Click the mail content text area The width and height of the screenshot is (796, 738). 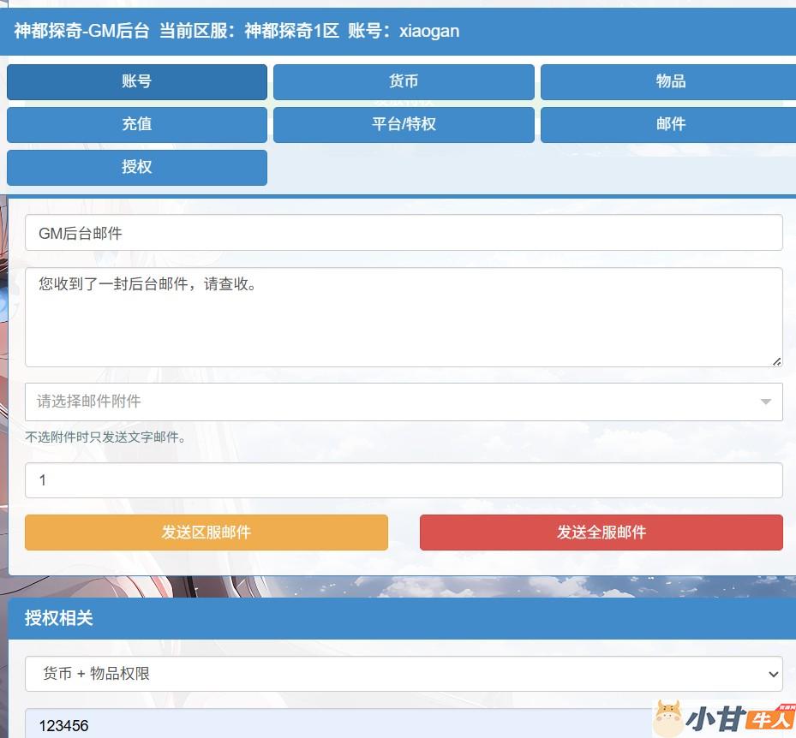[404, 317]
